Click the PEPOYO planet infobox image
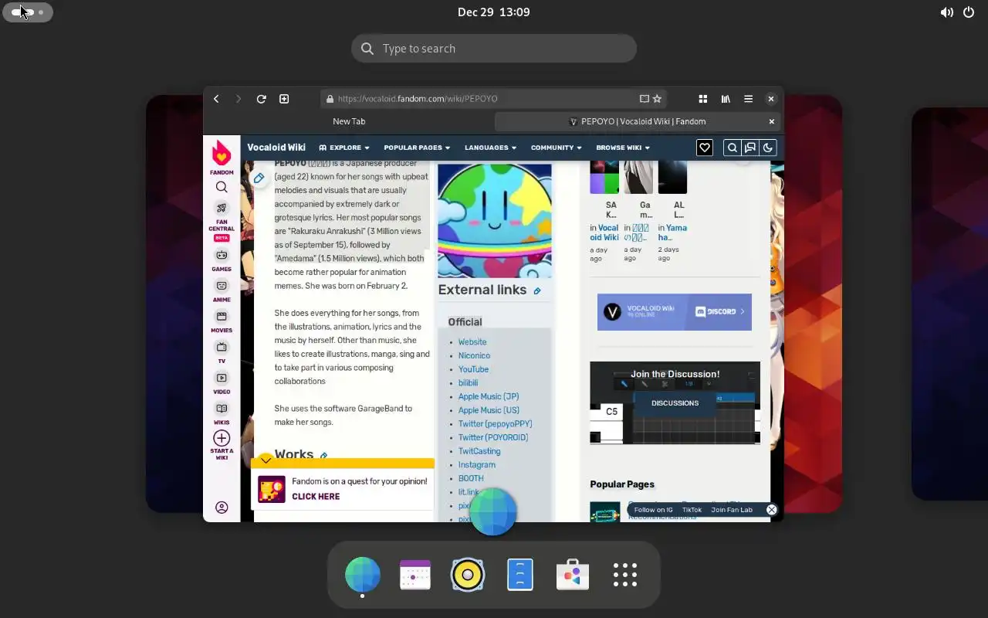This screenshot has height=618, width=988. (x=495, y=220)
